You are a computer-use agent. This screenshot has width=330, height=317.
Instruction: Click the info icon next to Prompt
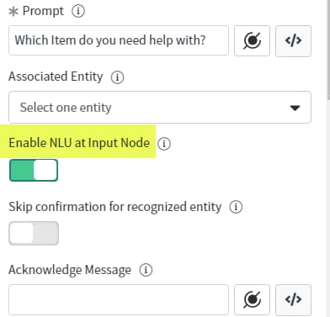click(x=78, y=12)
